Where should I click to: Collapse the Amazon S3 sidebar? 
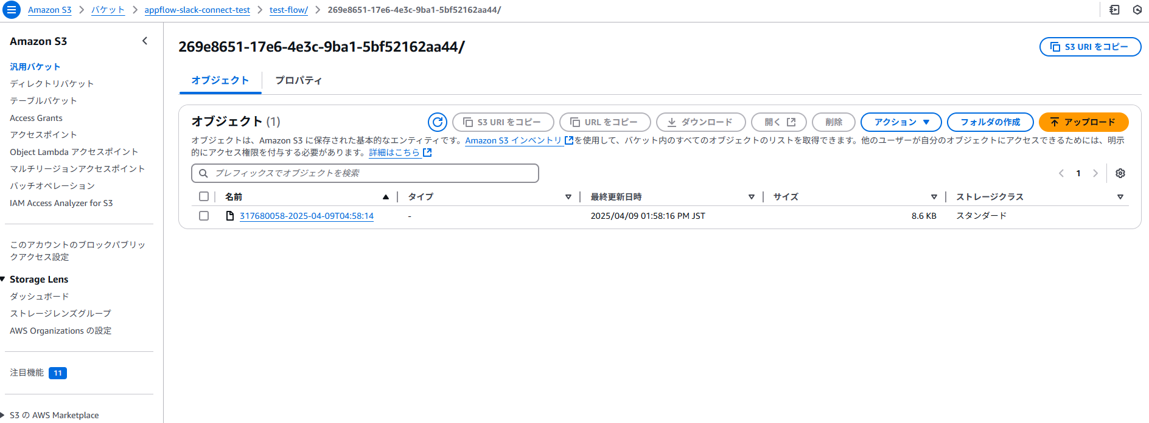[145, 41]
